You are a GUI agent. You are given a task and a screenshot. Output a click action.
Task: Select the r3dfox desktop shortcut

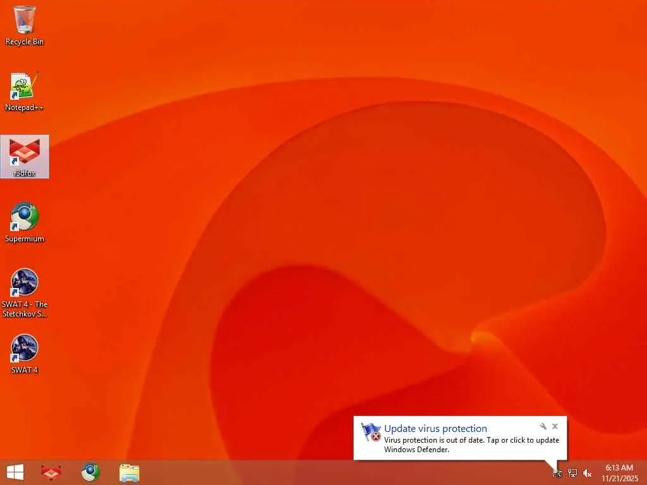tap(25, 157)
